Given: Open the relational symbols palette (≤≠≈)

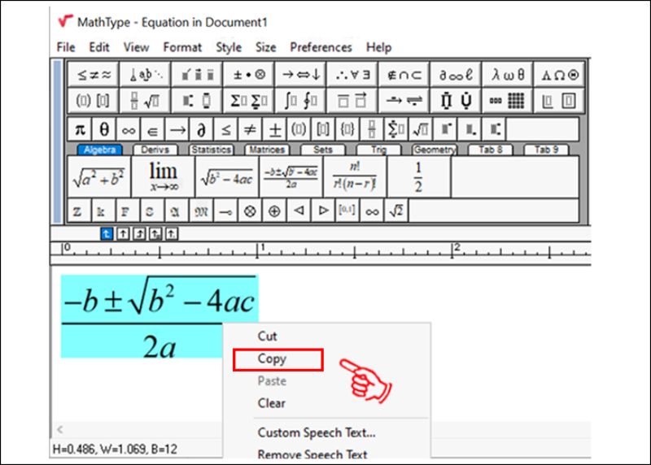Looking at the screenshot, I should (x=94, y=75).
